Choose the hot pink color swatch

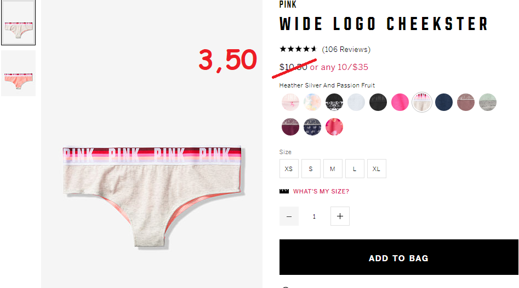click(400, 102)
